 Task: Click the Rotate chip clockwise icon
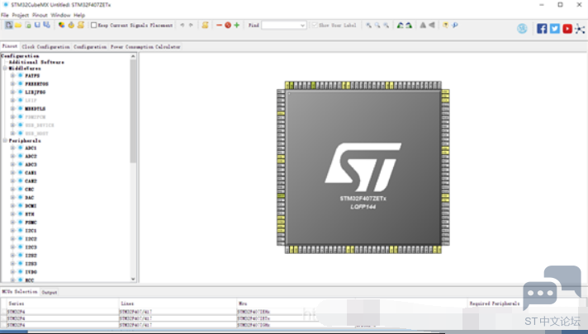(401, 25)
